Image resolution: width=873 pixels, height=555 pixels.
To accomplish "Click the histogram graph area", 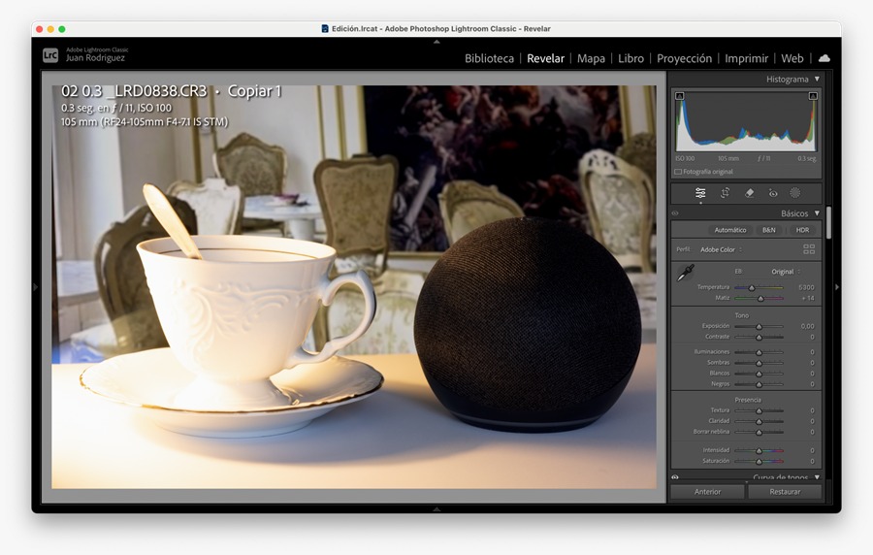I will [x=746, y=122].
